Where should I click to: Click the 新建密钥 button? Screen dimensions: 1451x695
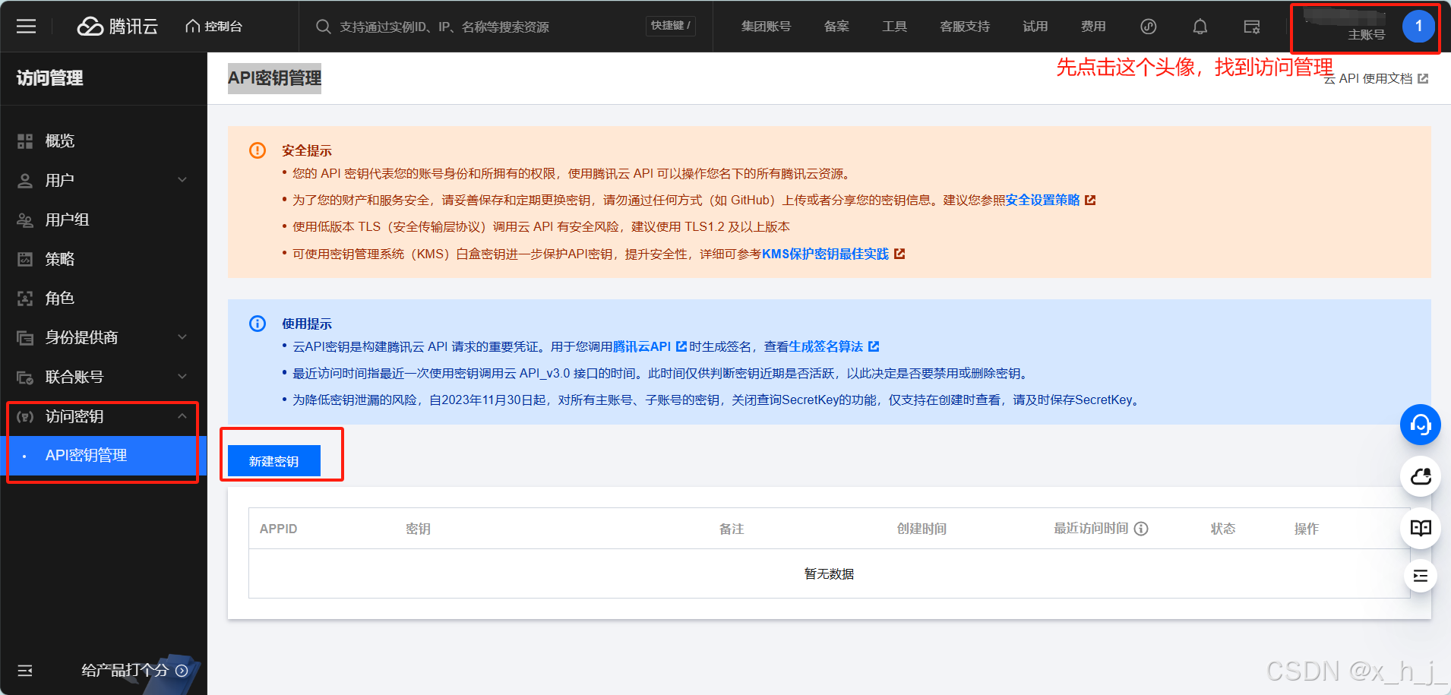(x=274, y=461)
